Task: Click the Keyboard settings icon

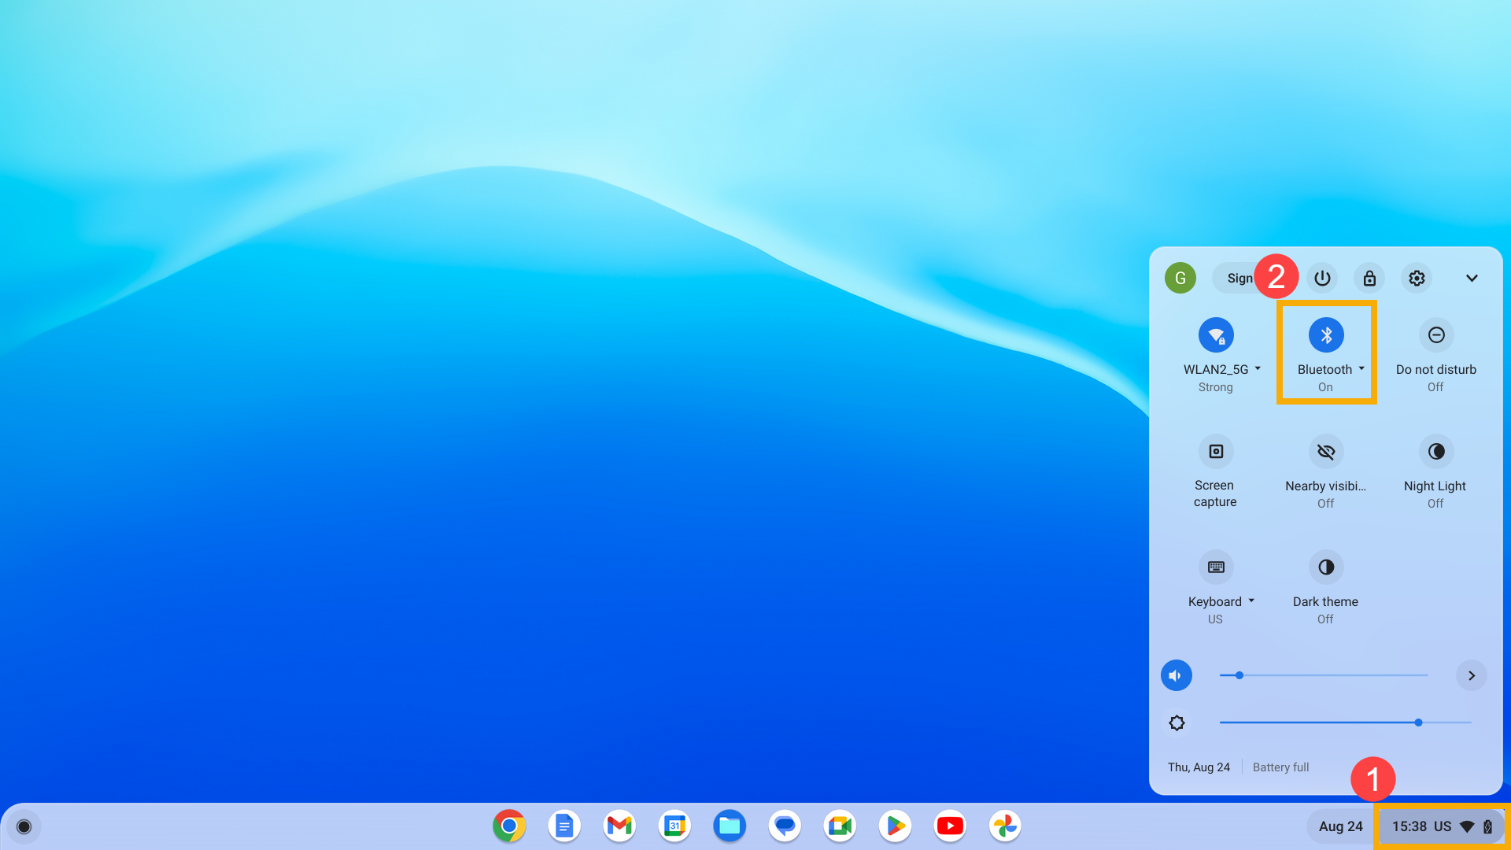Action: pyautogui.click(x=1215, y=567)
